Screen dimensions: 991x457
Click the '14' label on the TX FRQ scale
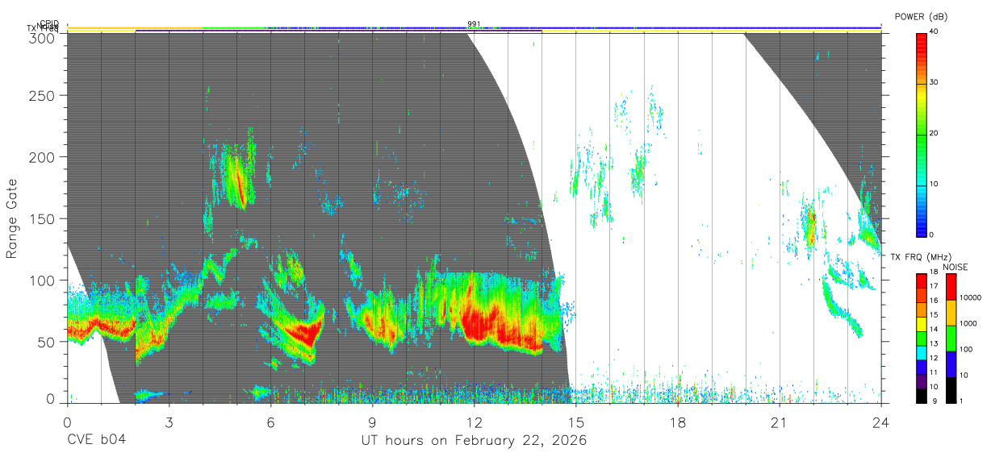(934, 330)
